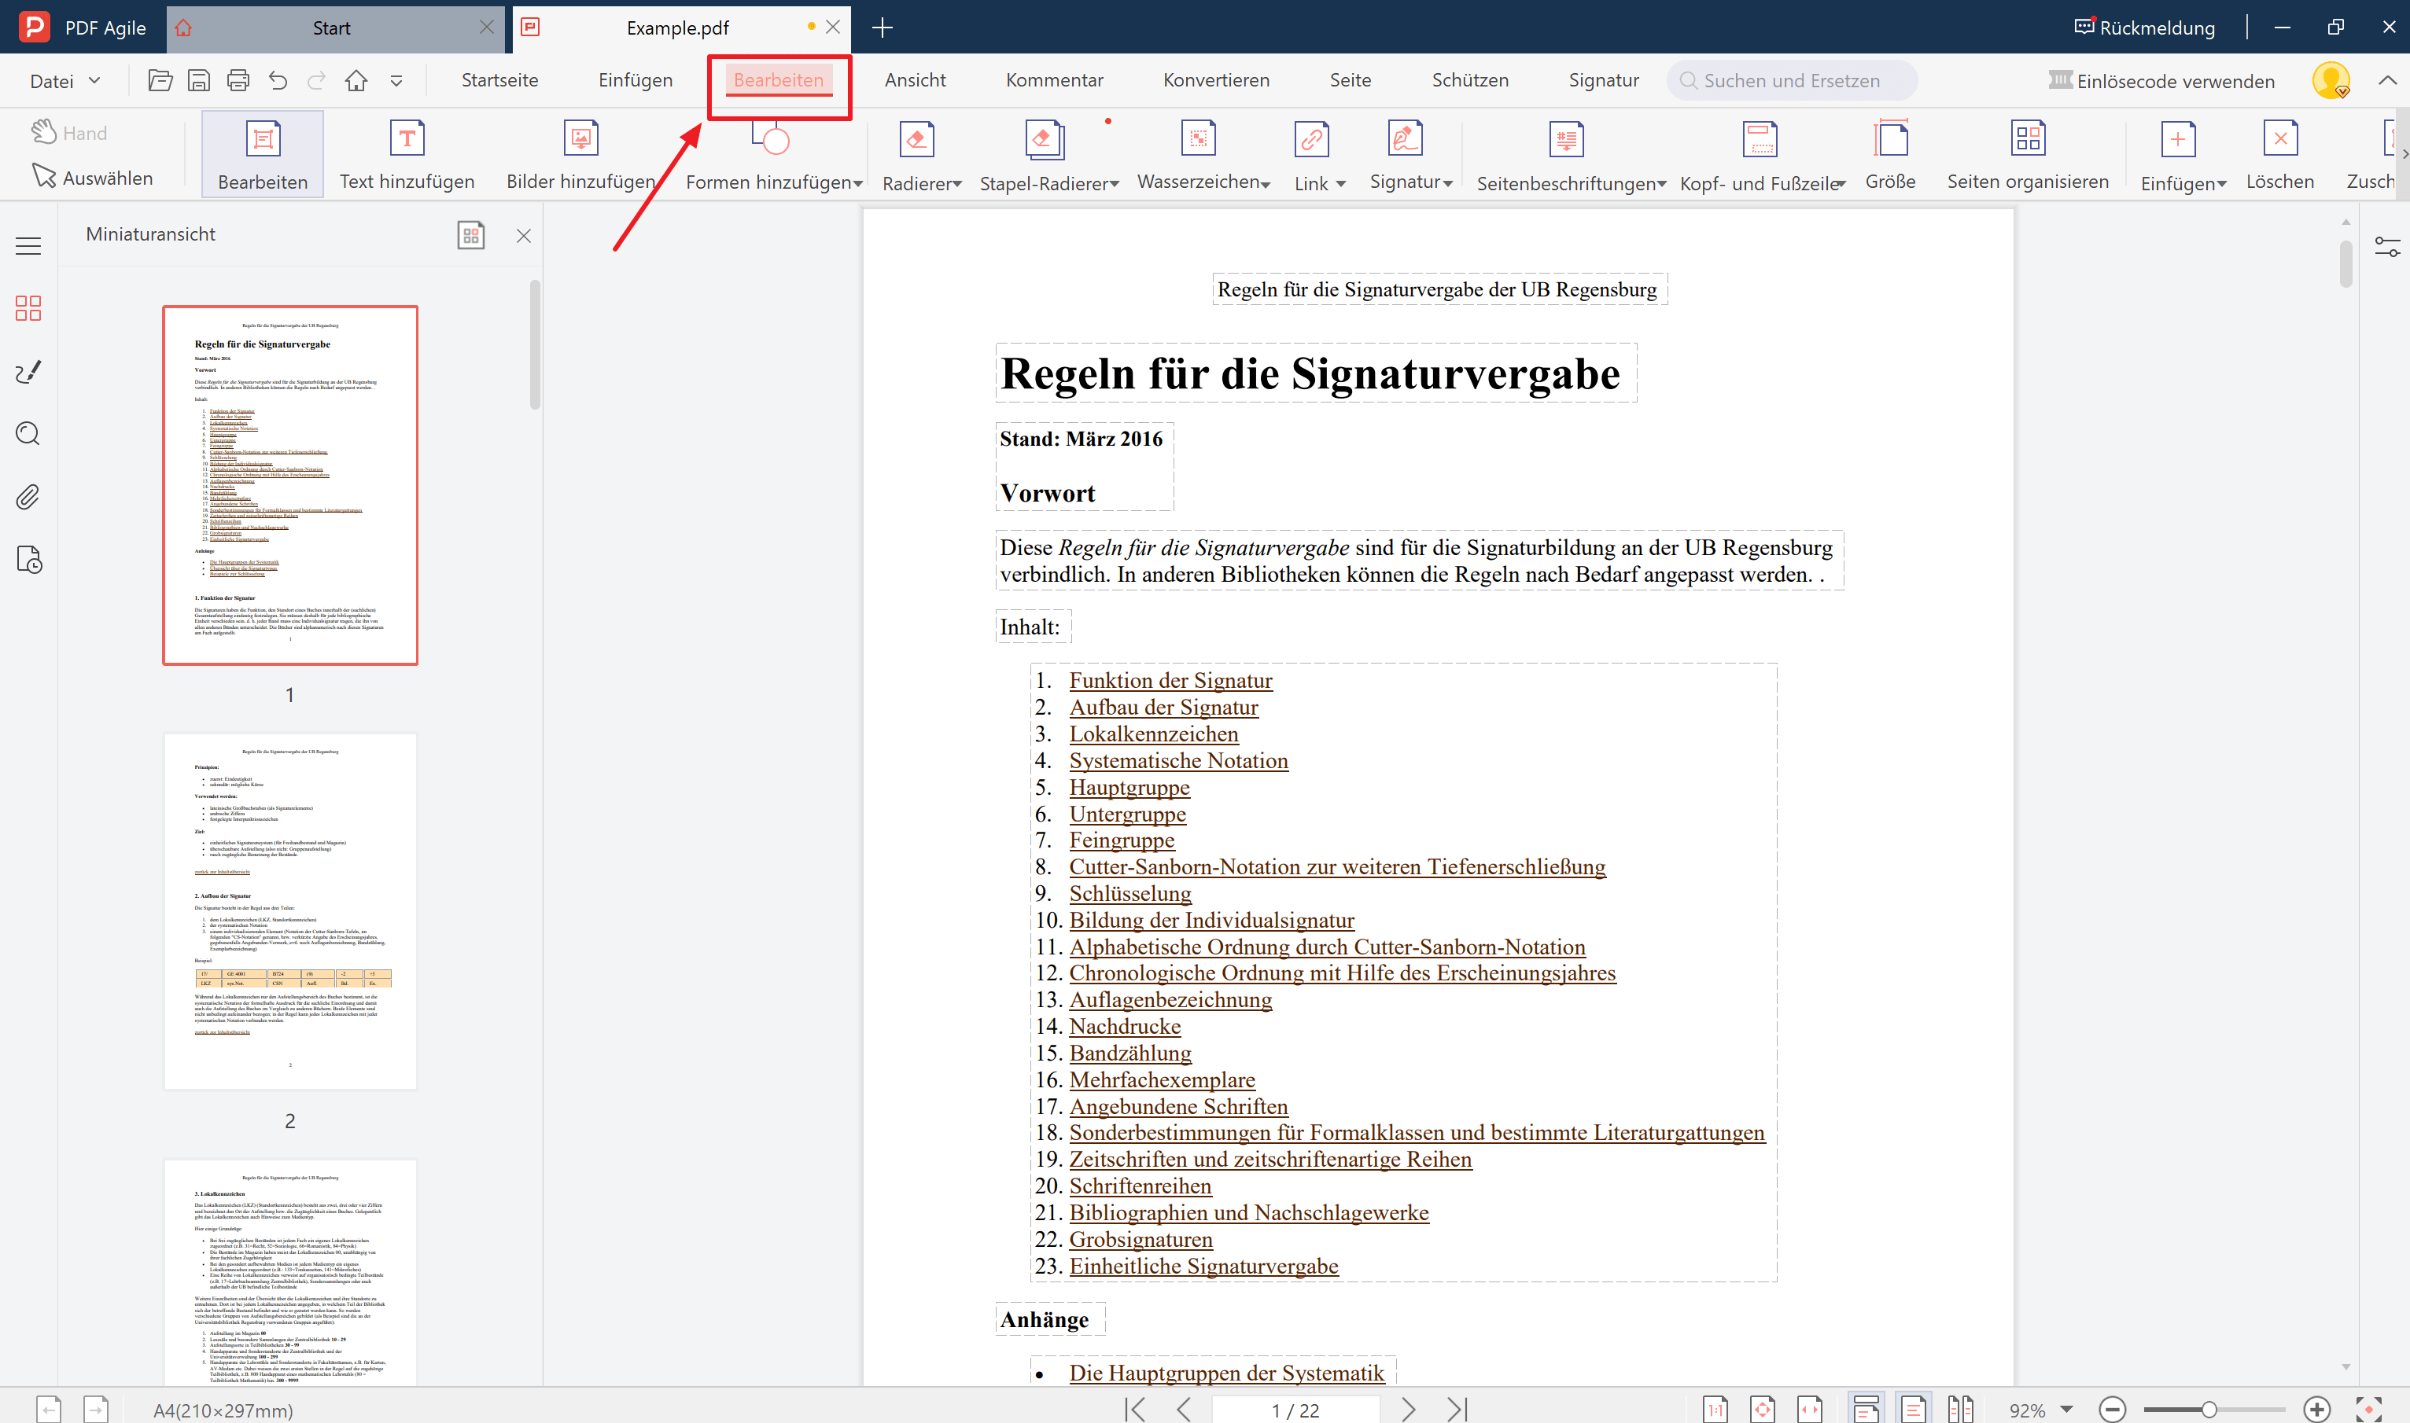Open the Datei menu
The image size is (2410, 1423).
[x=64, y=82]
